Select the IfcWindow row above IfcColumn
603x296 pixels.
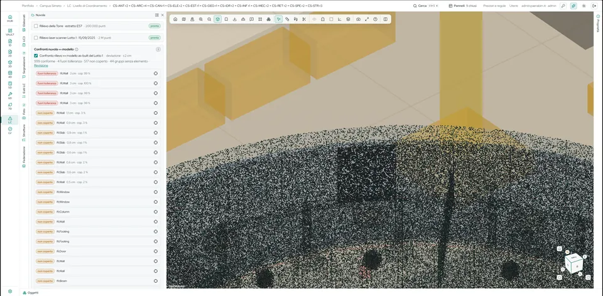[98, 202]
